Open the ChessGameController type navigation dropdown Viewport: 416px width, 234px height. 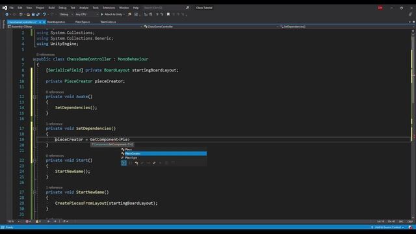click(x=211, y=27)
